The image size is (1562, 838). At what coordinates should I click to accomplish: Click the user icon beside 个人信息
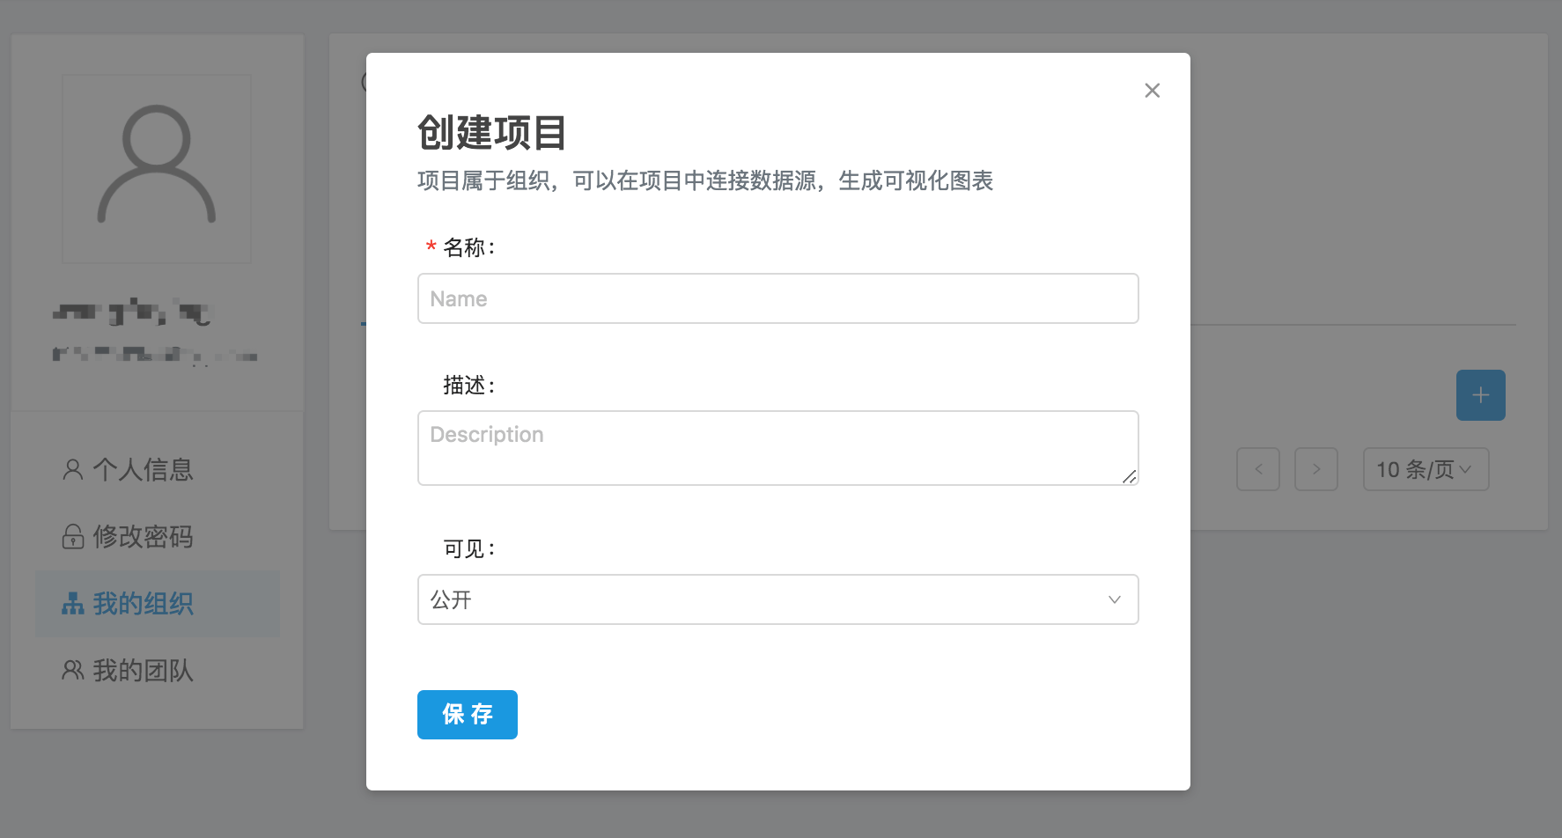point(73,470)
